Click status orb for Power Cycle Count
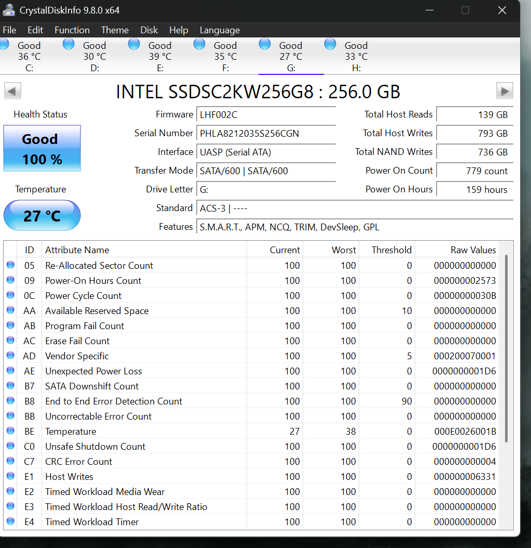This screenshot has width=531, height=548. 10,295
